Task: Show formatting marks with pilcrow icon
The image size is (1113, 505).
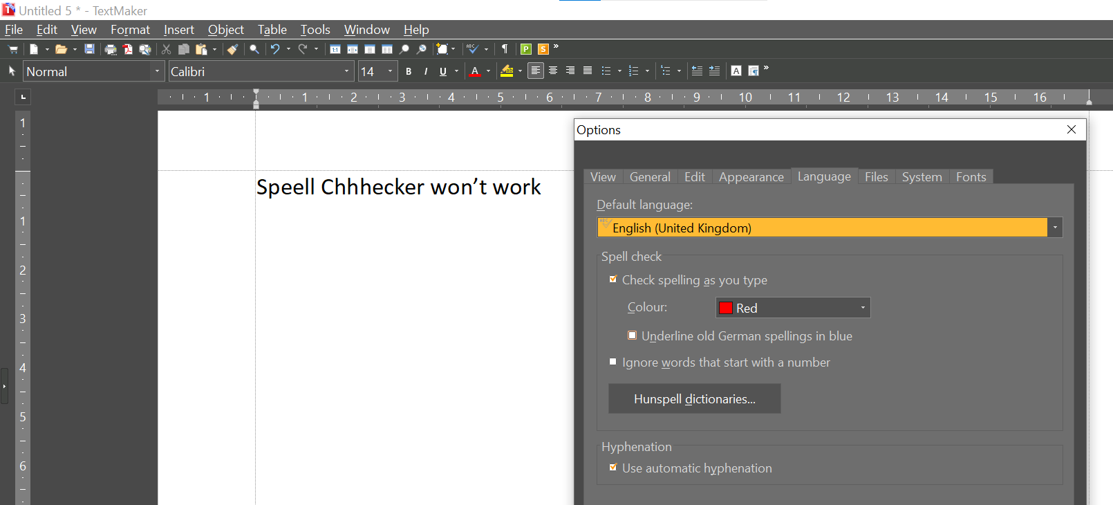Action: coord(505,49)
